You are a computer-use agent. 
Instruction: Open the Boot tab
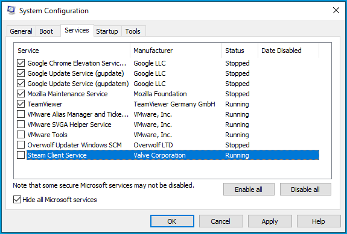[x=46, y=31]
